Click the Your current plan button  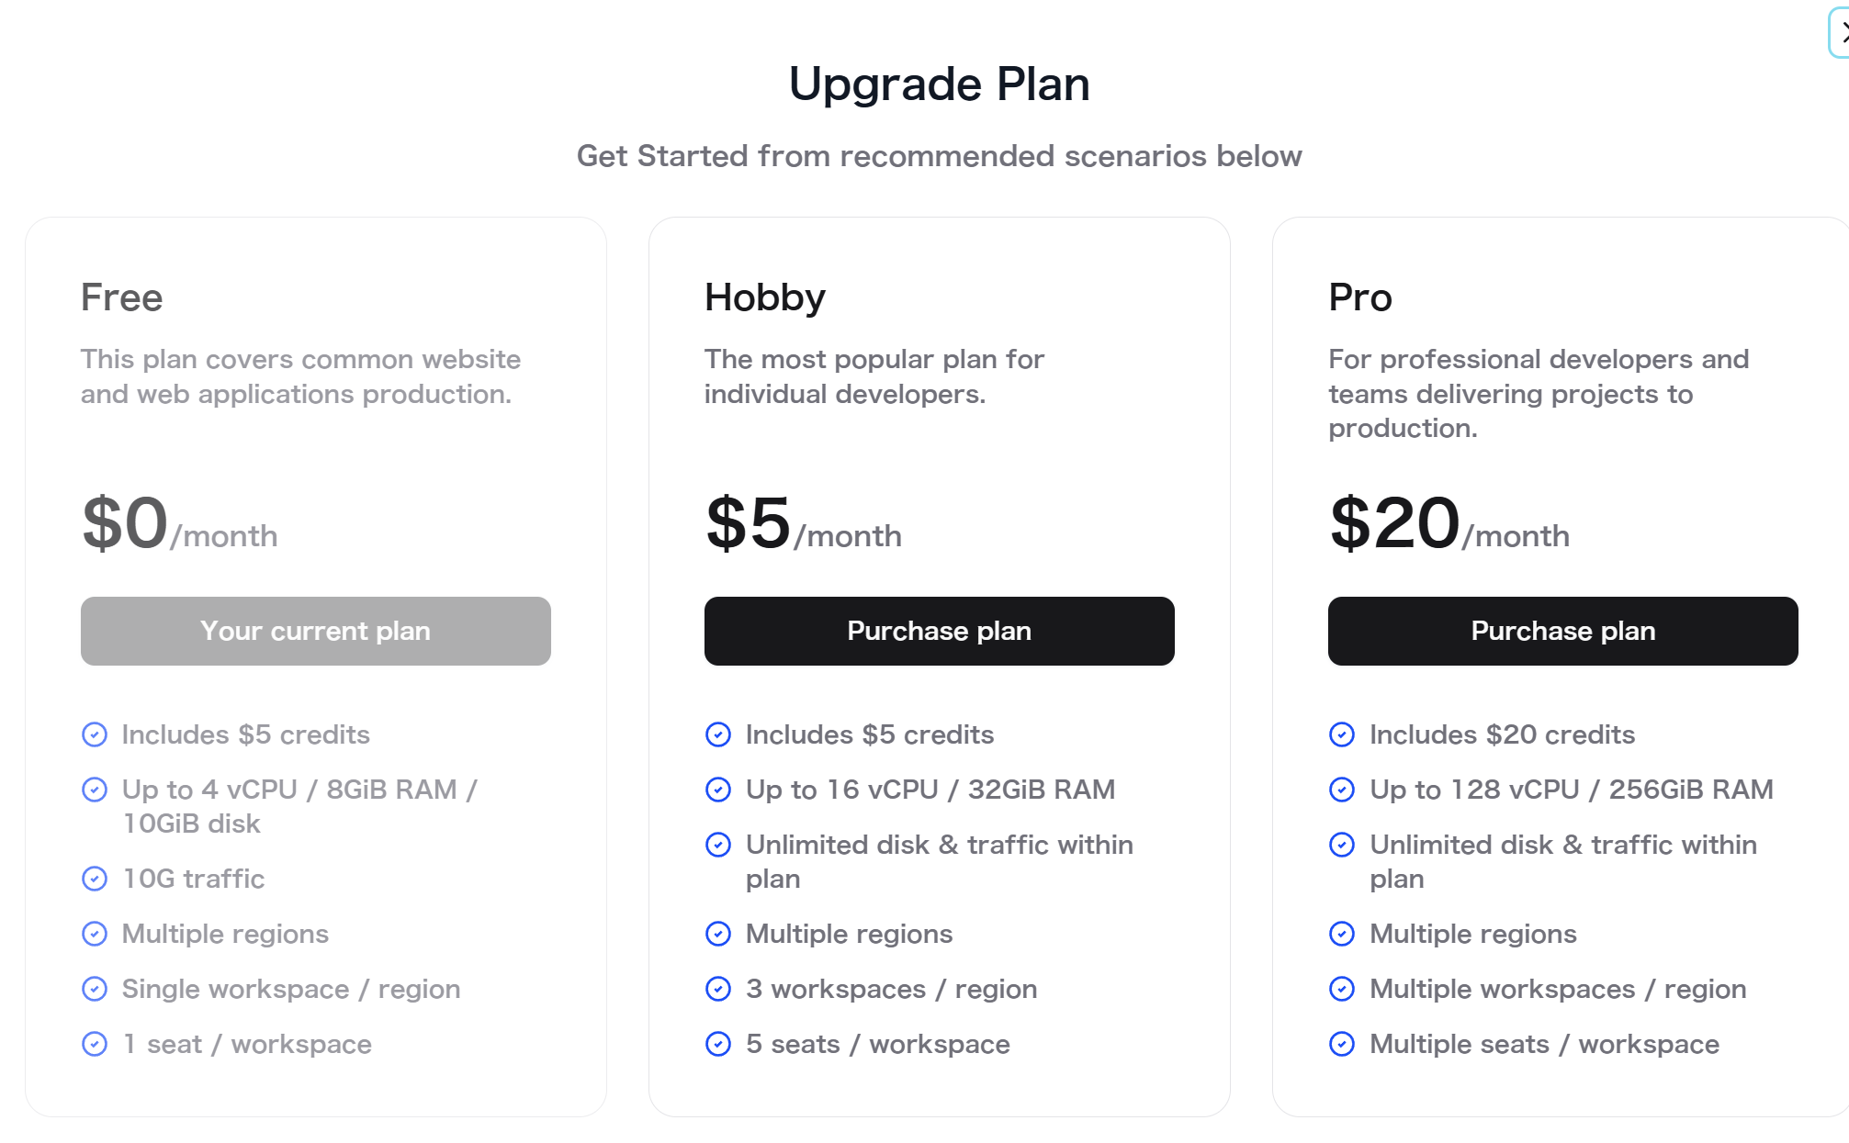(315, 631)
